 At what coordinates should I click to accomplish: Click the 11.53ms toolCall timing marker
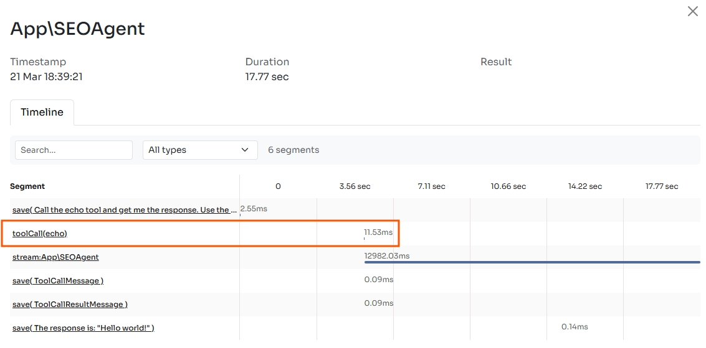pyautogui.click(x=378, y=232)
